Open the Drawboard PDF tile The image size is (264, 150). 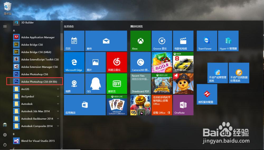(141, 84)
